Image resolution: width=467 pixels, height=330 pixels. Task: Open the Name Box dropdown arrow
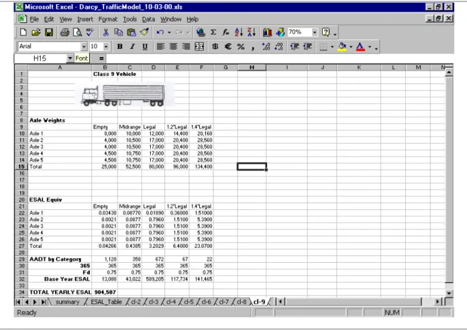(70, 58)
